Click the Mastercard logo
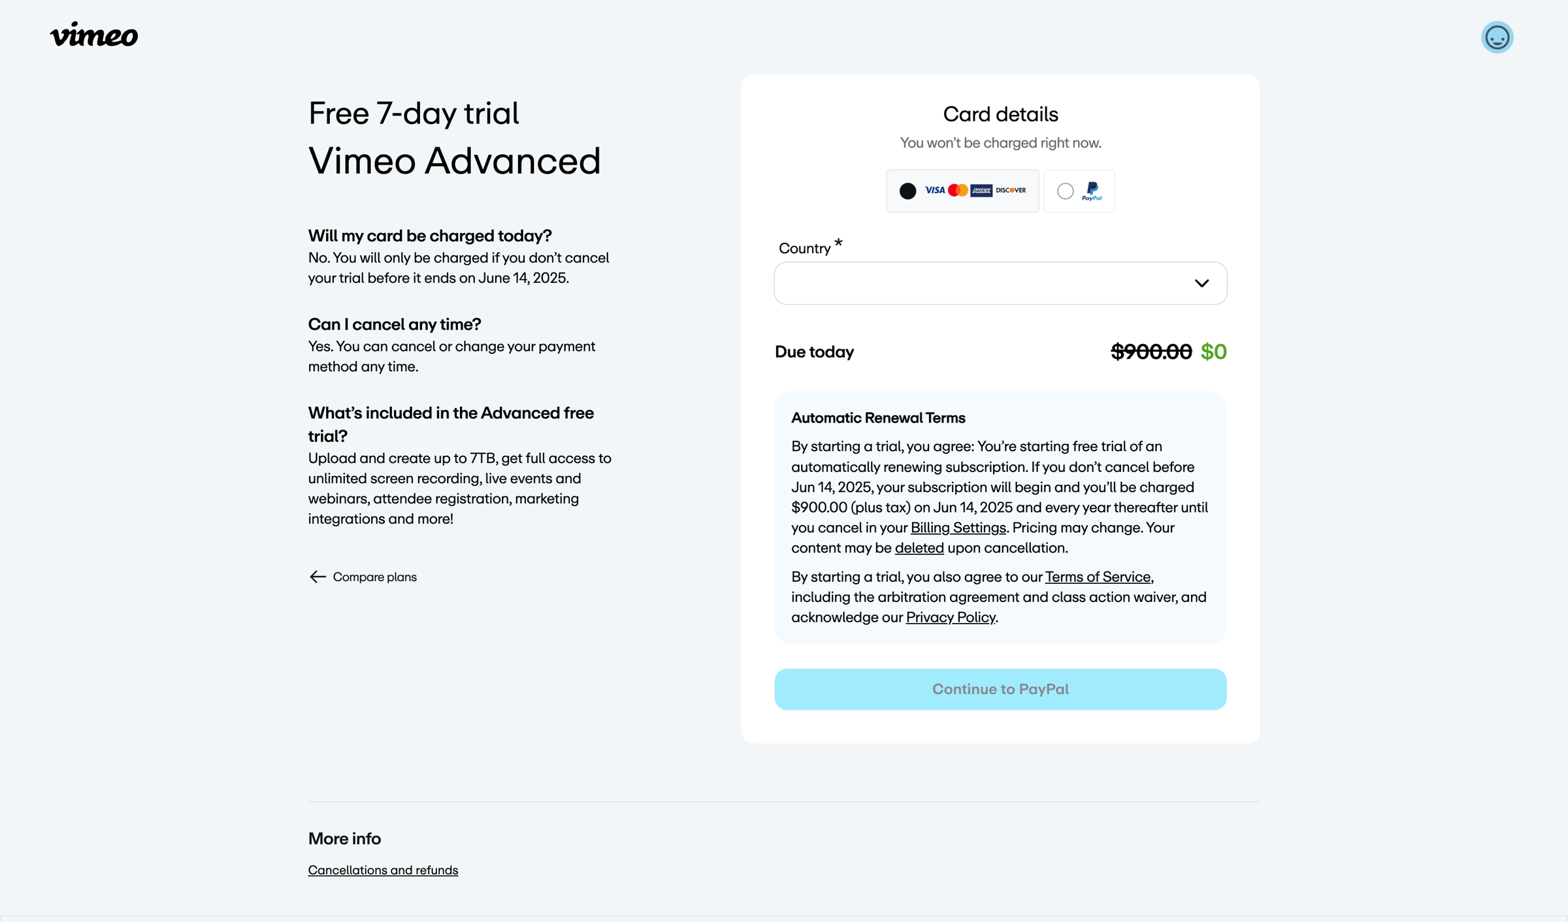 958,190
